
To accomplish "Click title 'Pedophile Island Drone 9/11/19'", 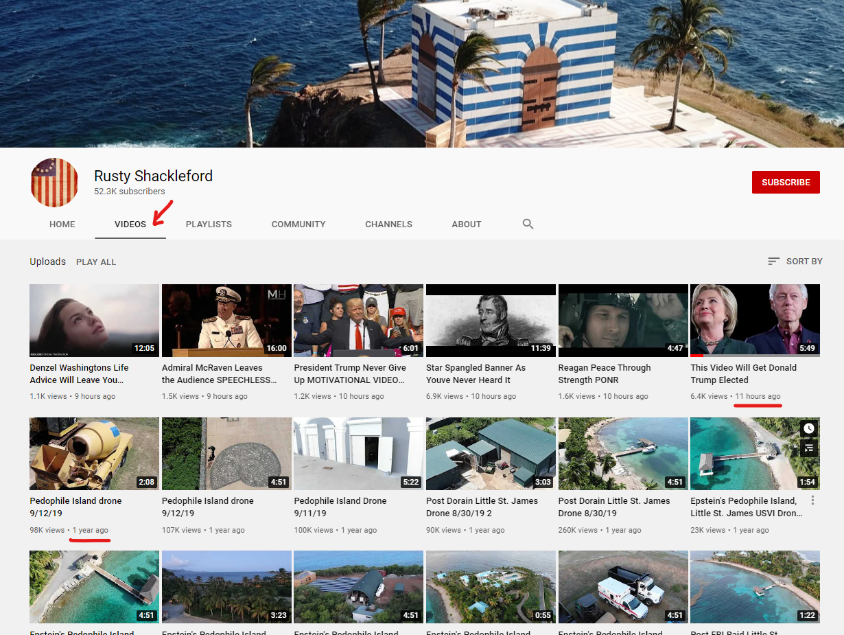I will (340, 507).
